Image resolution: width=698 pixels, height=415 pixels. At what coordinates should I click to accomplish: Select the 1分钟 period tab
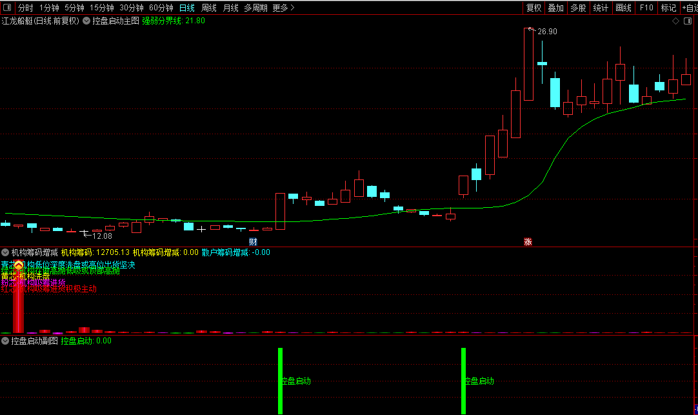49,8
